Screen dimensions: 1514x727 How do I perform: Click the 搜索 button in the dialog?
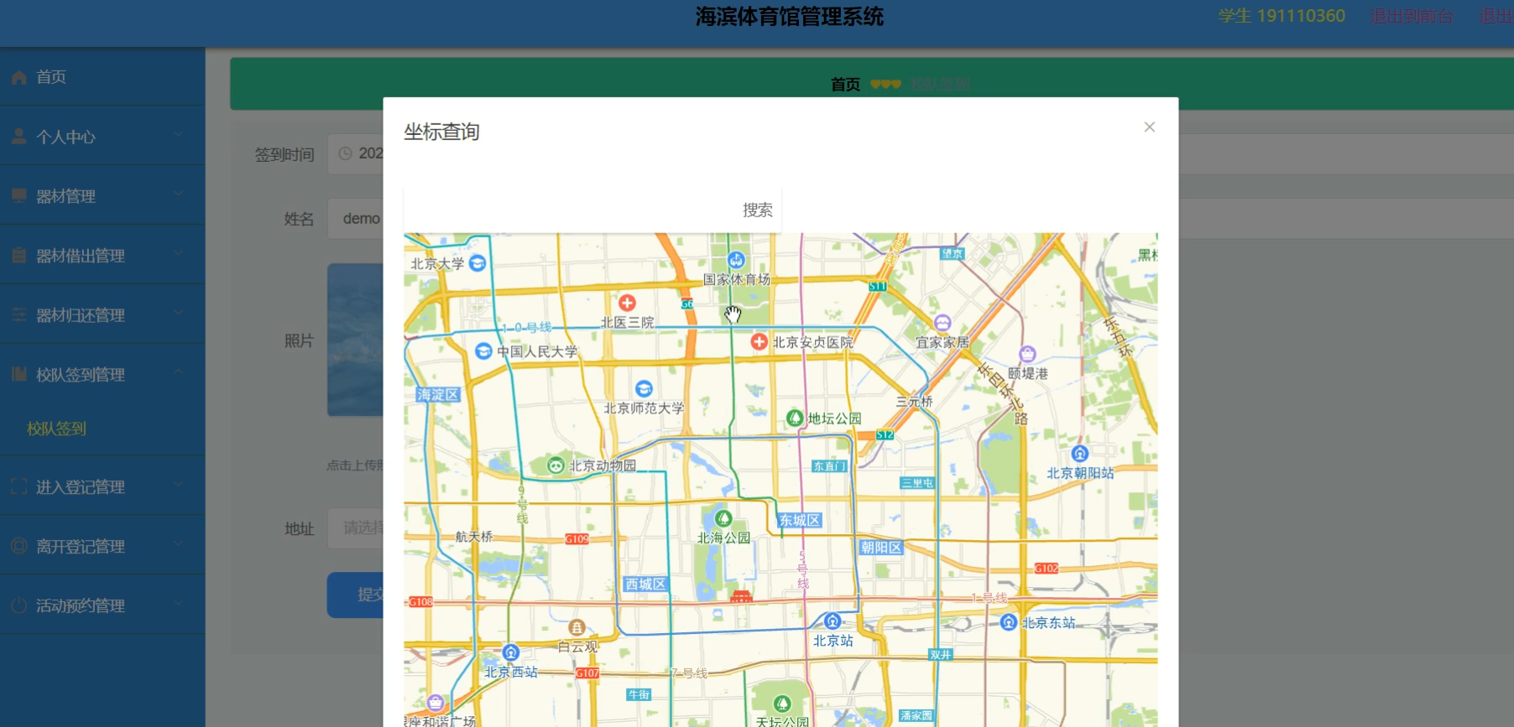pyautogui.click(x=757, y=210)
